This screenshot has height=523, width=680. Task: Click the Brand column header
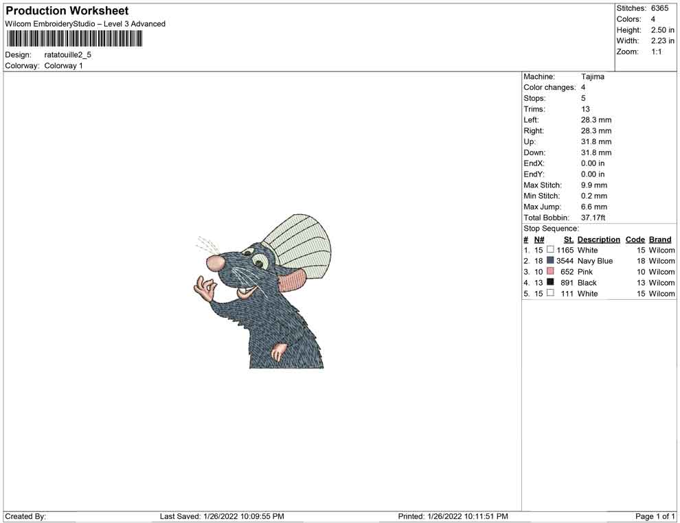coord(660,240)
